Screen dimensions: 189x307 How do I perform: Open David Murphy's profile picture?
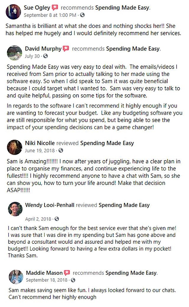14,53
